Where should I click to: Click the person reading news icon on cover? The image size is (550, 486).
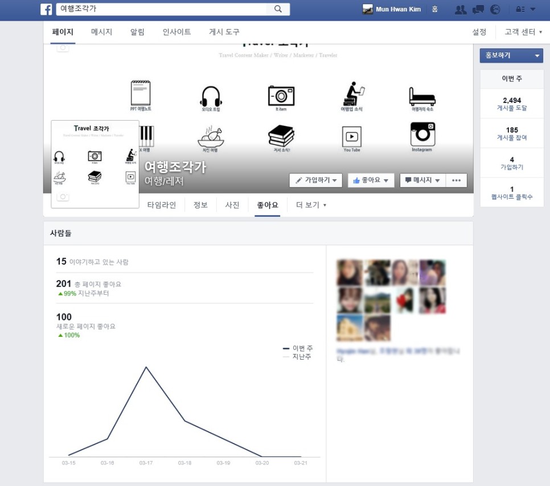pyautogui.click(x=353, y=94)
